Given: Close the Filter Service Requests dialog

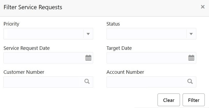Looking at the screenshot, I should click(x=203, y=7).
